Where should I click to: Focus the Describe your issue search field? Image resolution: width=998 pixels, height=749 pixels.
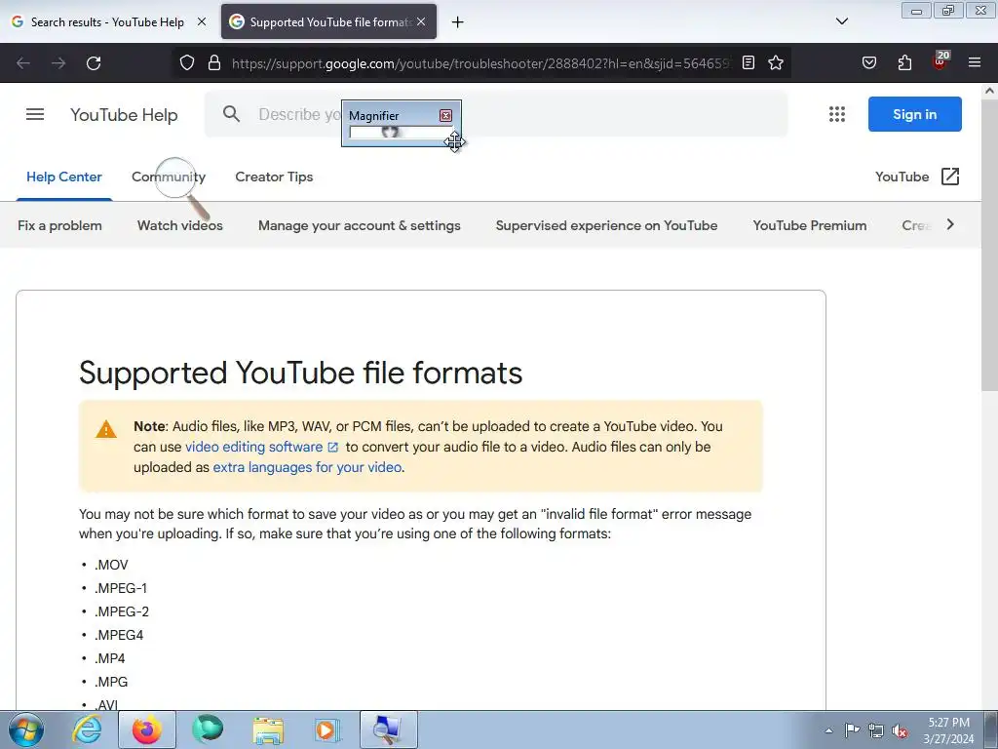496,114
